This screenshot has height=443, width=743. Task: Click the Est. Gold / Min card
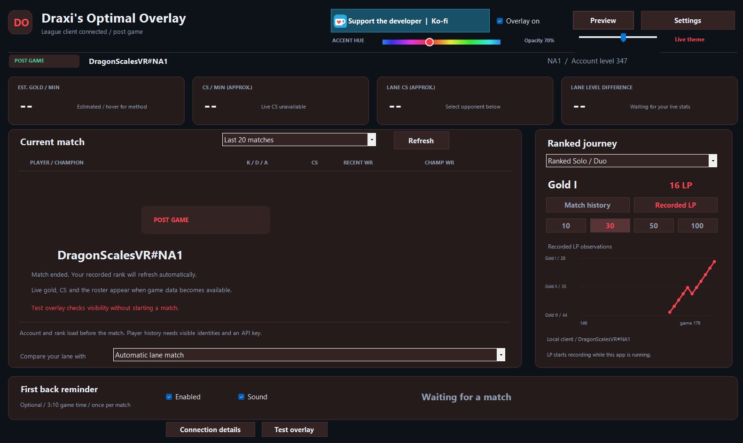point(96,101)
